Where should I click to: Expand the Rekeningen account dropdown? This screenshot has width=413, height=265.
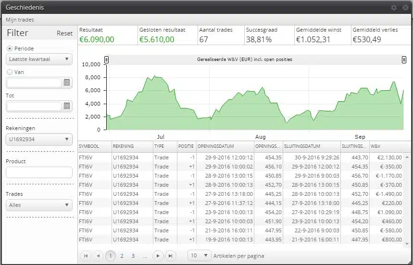click(x=39, y=139)
